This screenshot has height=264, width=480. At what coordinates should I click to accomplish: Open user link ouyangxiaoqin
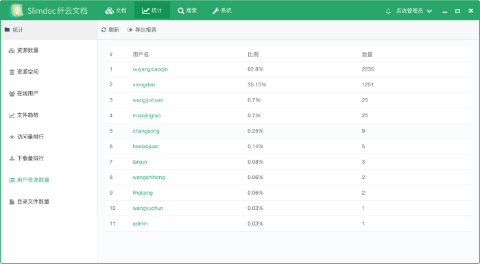click(x=150, y=69)
